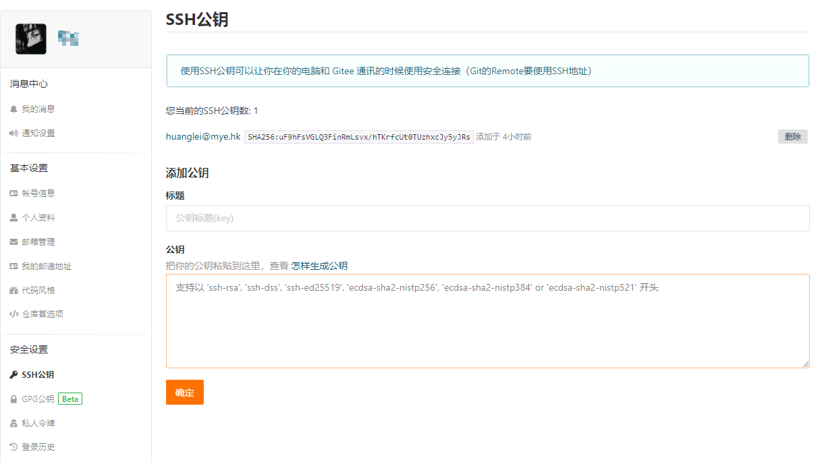
Task: Go to 仓库首选项 page
Action: pos(43,314)
